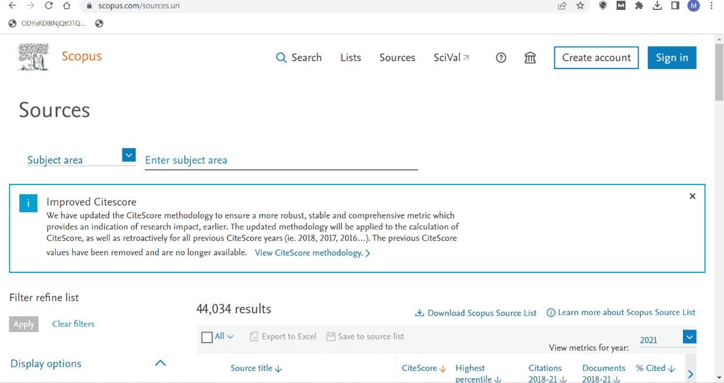Click the Enter subject area field

tap(281, 160)
